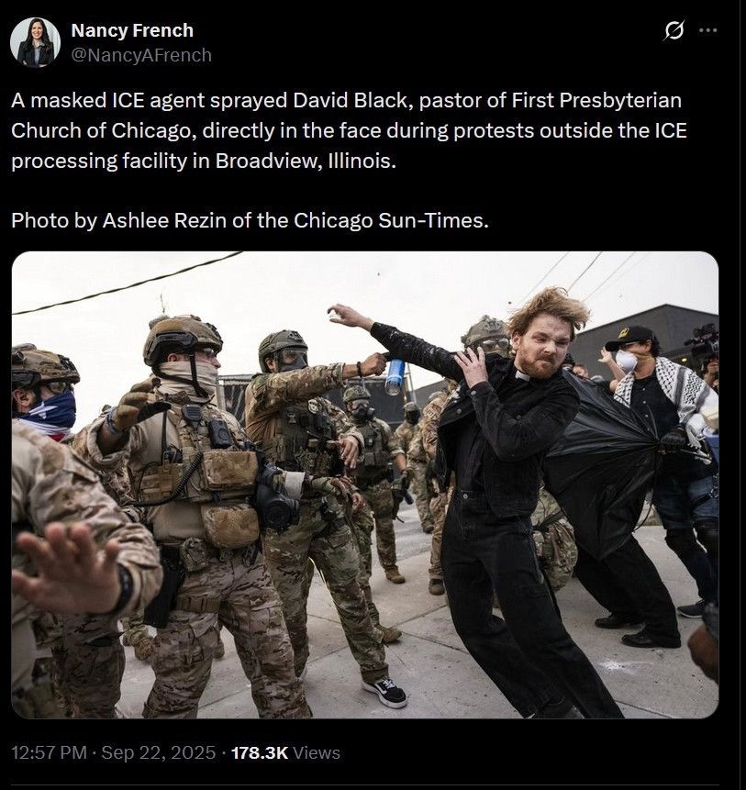Click the gas mask on agent's vest

[x=276, y=498]
